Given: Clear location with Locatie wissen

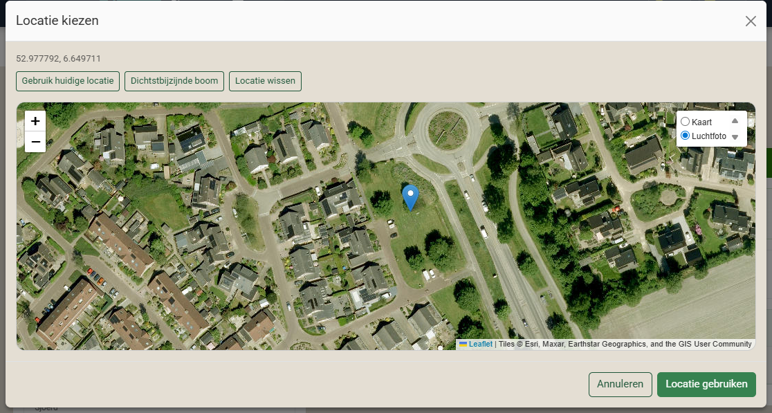Looking at the screenshot, I should click(x=265, y=81).
